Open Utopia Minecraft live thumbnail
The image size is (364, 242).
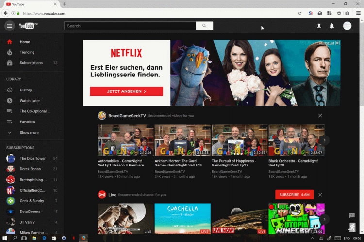[297, 219]
